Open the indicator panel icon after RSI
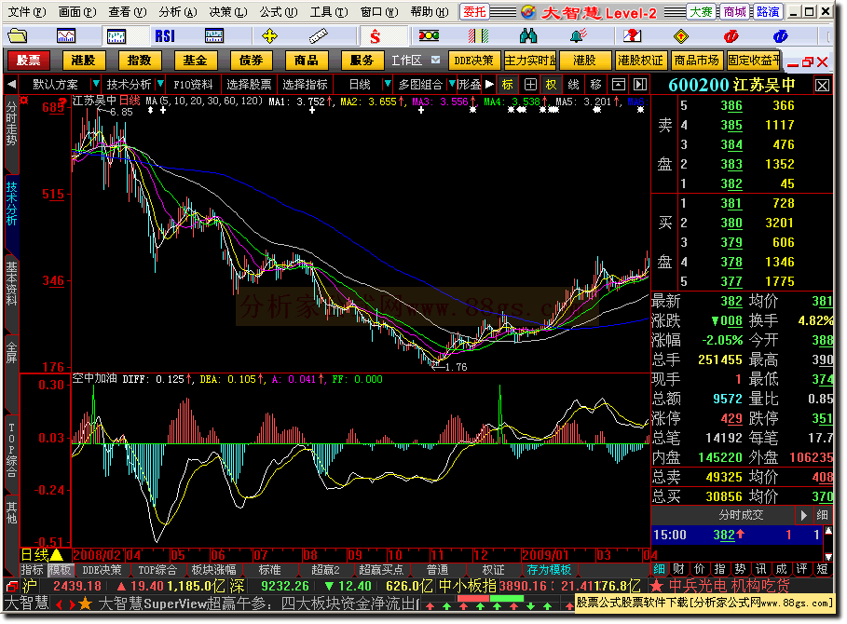The width and height of the screenshot is (847, 624). (214, 36)
